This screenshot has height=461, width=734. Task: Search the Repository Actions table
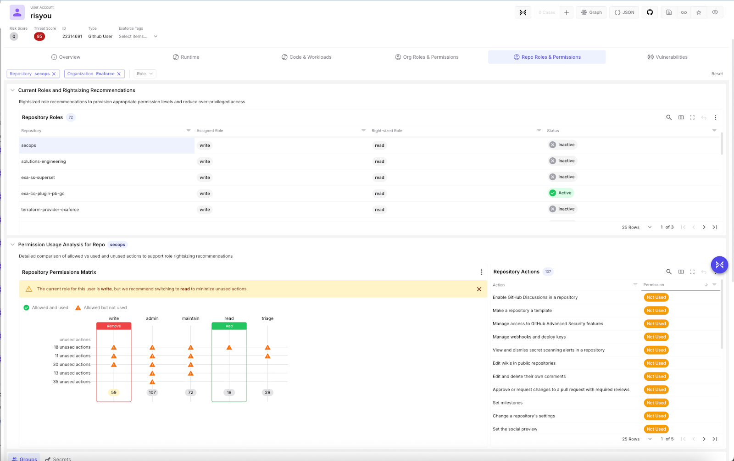tap(669, 272)
